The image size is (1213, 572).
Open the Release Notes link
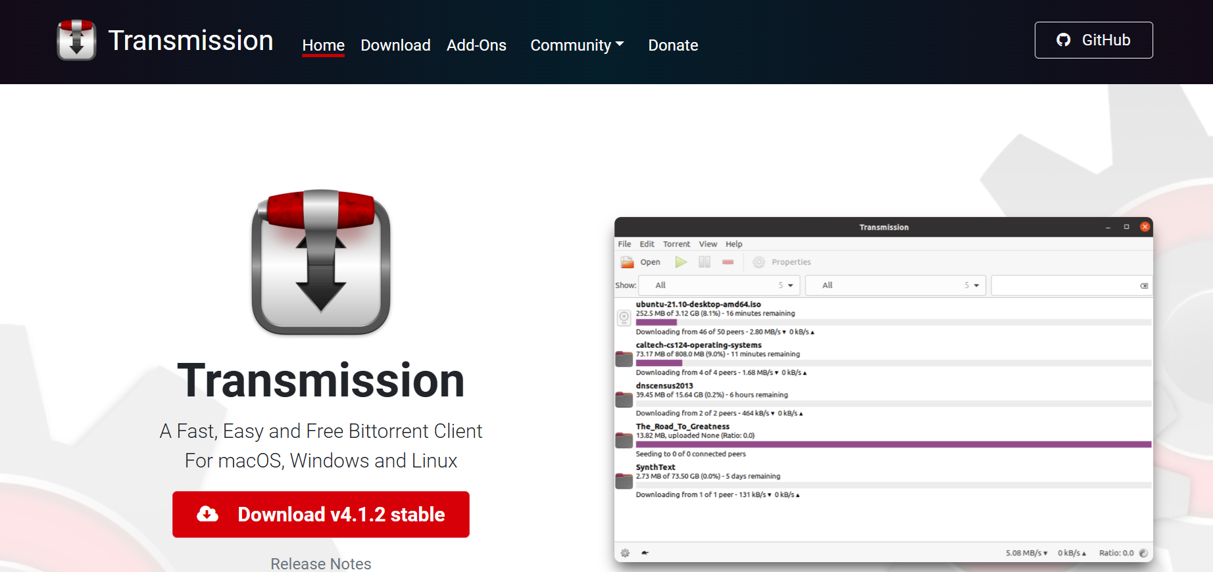(x=321, y=563)
